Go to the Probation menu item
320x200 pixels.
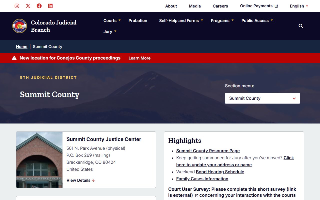(138, 20)
